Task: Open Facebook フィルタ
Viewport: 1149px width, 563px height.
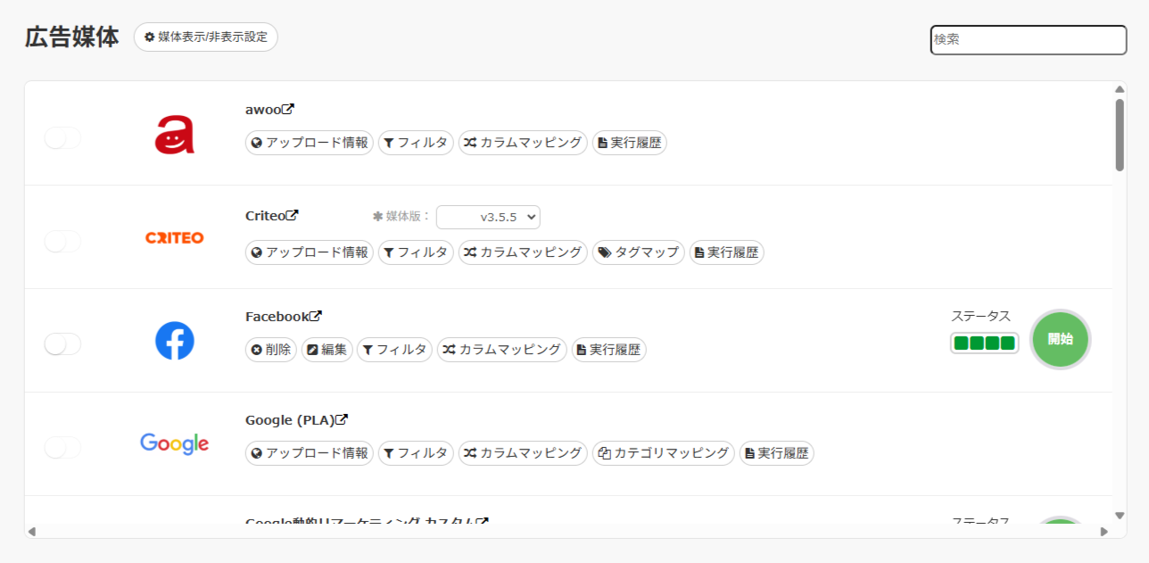Action: [394, 350]
